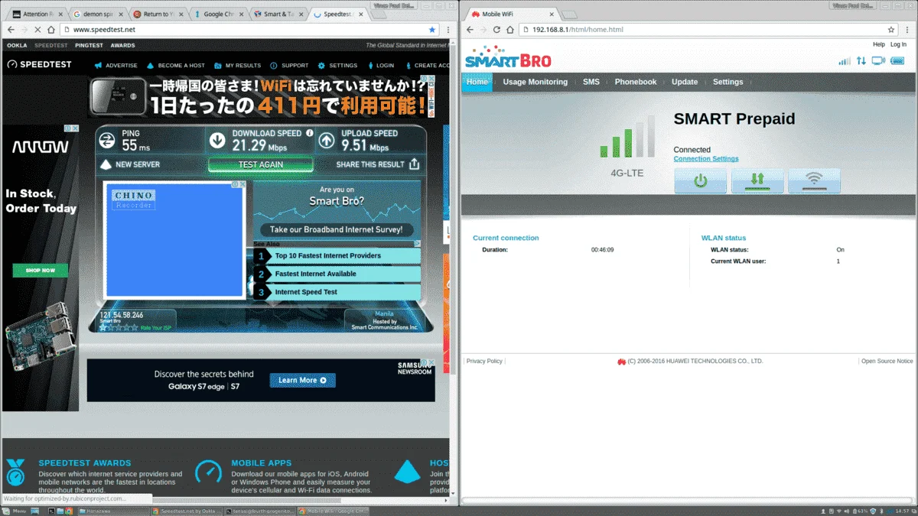Screen dimensions: 918x516
Task: Open the SmartBro Settings page
Action: (728, 82)
